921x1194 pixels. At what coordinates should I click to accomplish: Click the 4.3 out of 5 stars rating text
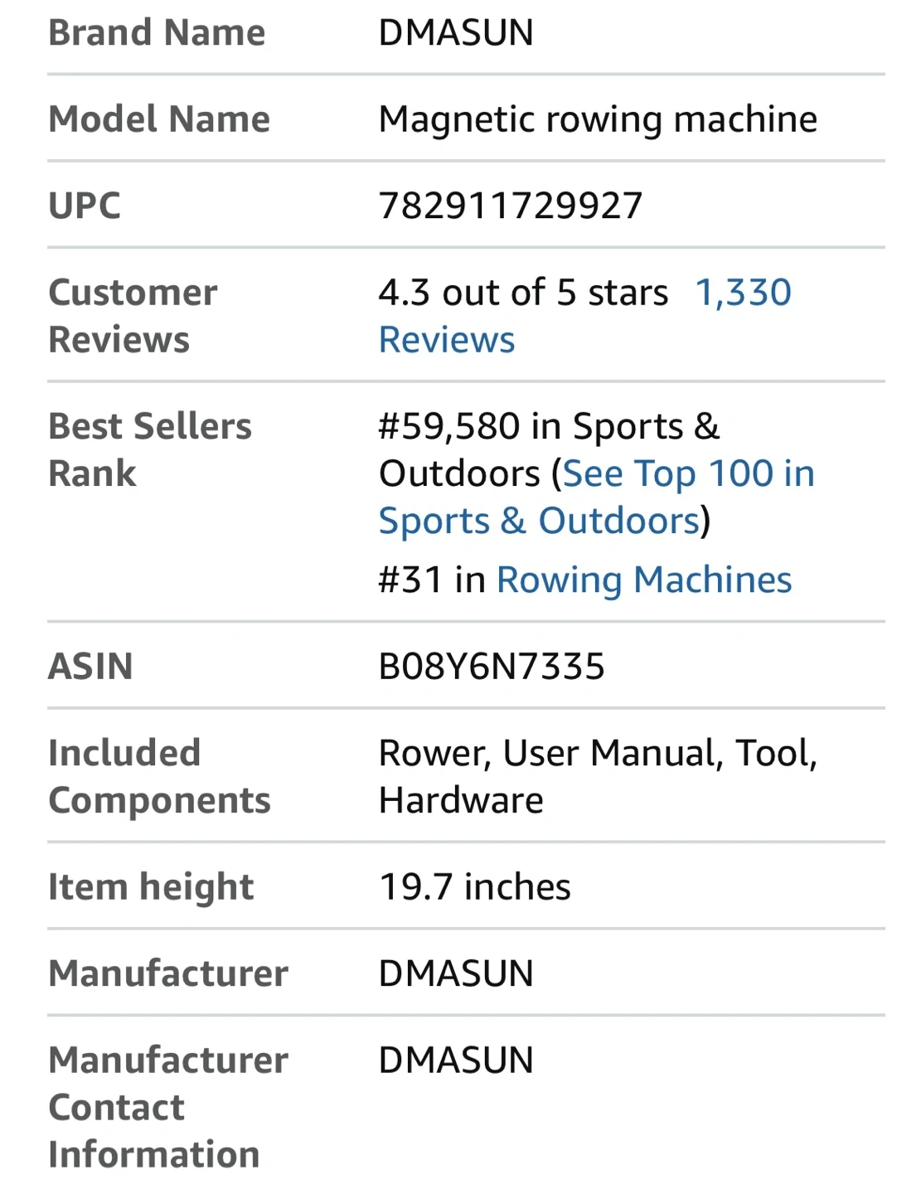pos(522,293)
